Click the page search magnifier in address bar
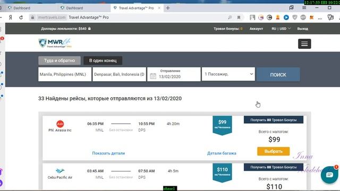 pyautogui.click(x=230, y=18)
